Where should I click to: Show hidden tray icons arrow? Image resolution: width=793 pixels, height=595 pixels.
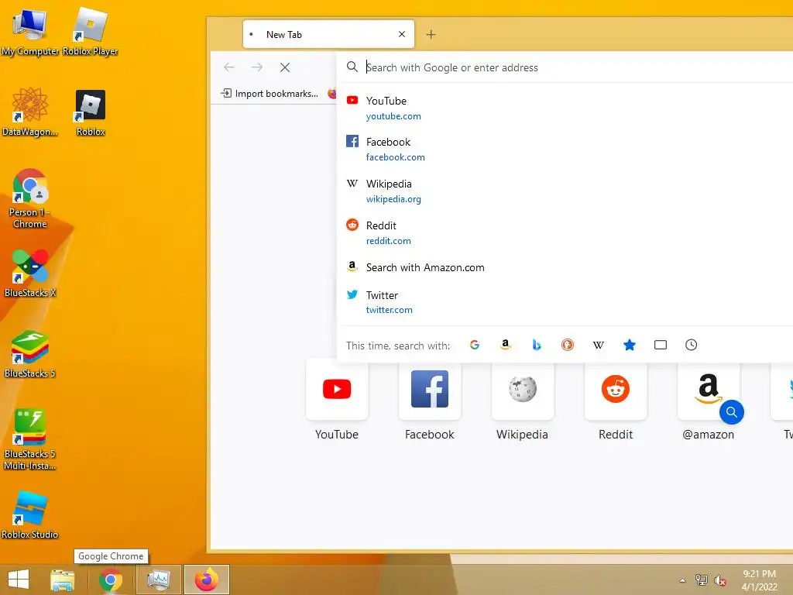click(x=683, y=580)
